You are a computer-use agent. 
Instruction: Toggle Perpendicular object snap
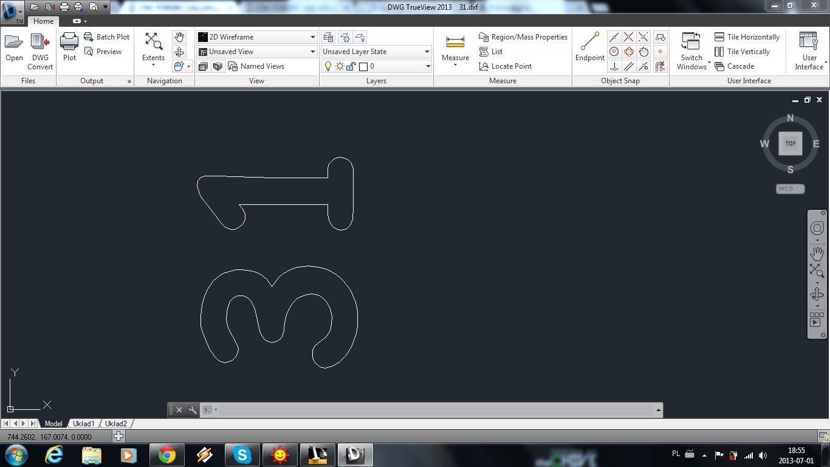pyautogui.click(x=614, y=66)
